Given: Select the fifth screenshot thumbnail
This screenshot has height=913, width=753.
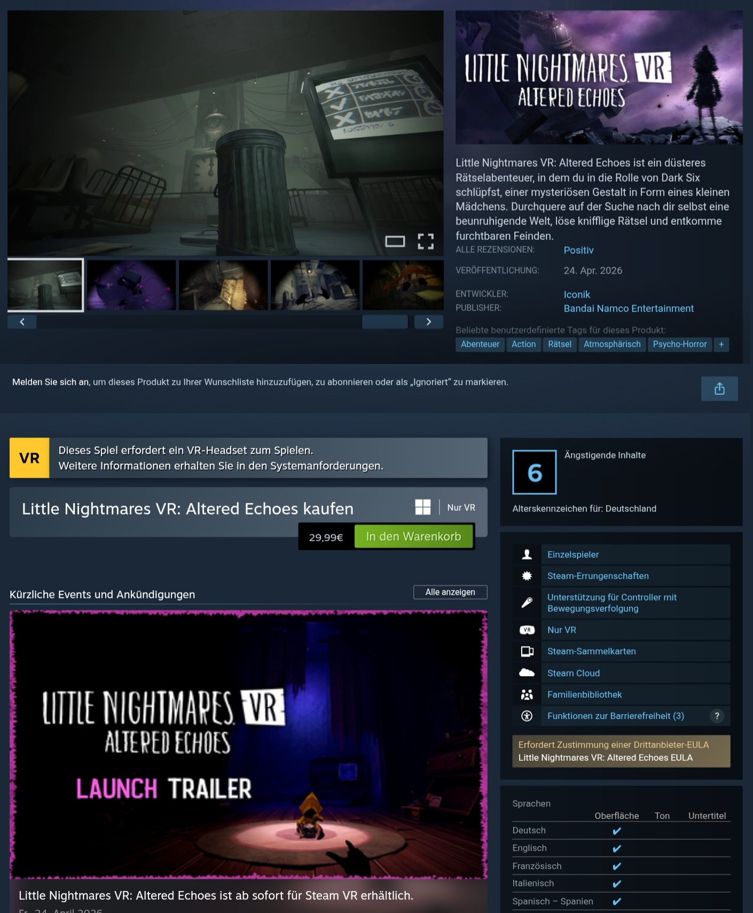Looking at the screenshot, I should 403,285.
